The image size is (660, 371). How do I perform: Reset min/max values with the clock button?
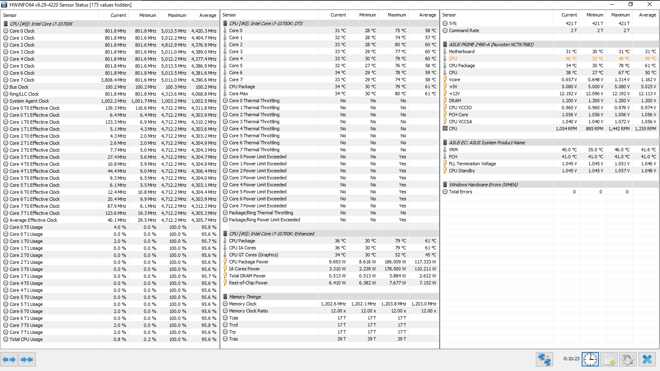coord(590,359)
